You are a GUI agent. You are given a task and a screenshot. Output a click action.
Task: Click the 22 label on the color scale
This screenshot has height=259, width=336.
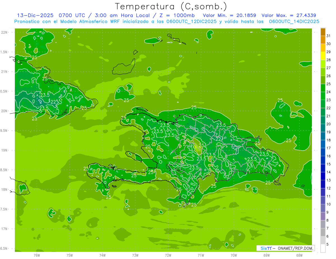(x=328, y=108)
